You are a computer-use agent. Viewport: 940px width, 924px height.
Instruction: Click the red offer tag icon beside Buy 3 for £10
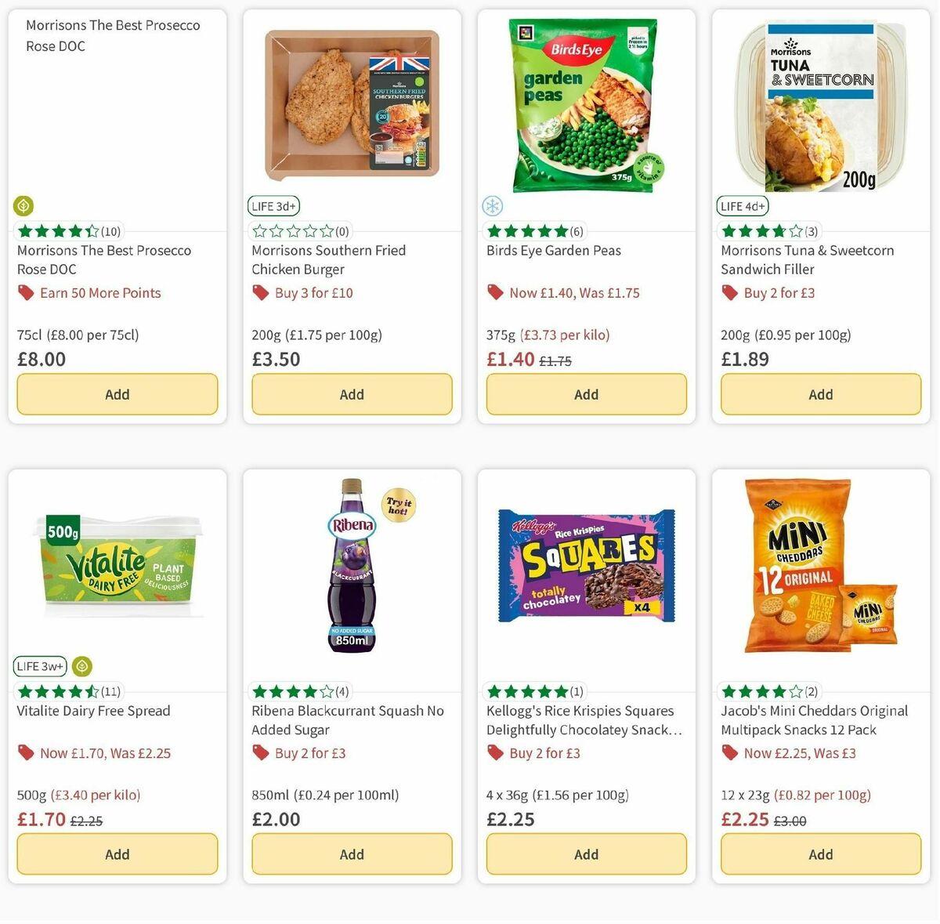pos(259,292)
